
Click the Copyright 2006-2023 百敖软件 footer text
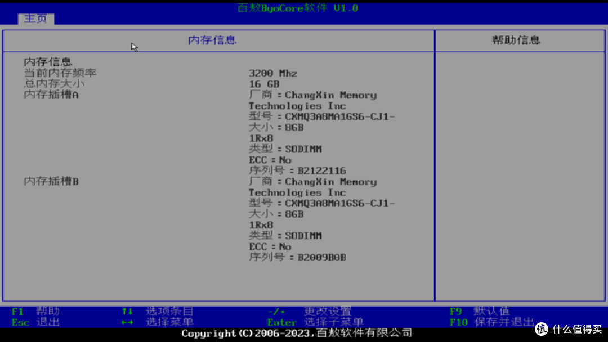297,333
